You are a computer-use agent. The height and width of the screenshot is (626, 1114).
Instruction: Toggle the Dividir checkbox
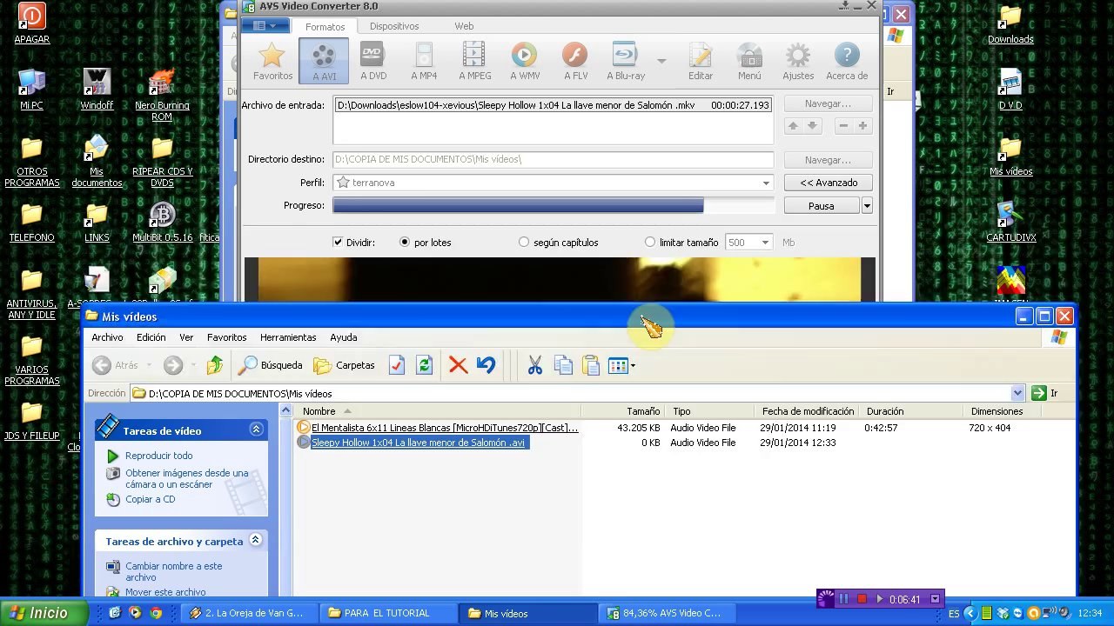pyautogui.click(x=338, y=243)
